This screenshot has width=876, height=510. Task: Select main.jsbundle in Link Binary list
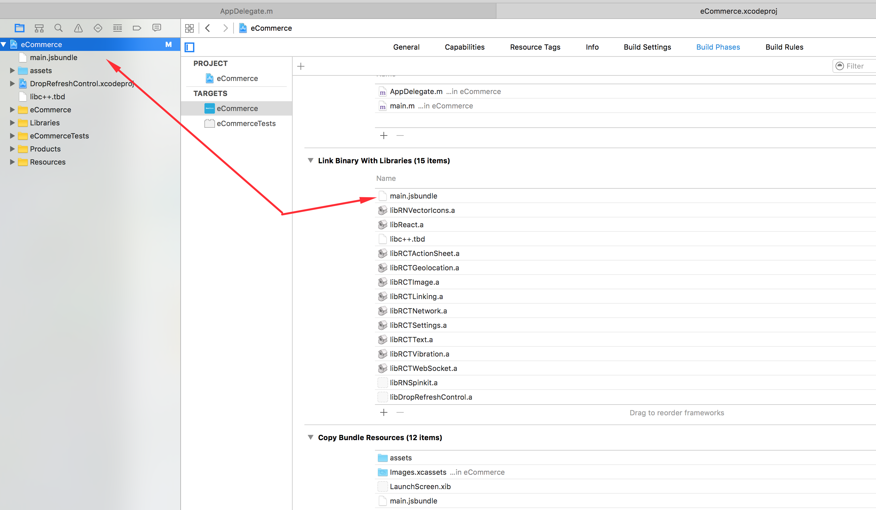pyautogui.click(x=625, y=196)
